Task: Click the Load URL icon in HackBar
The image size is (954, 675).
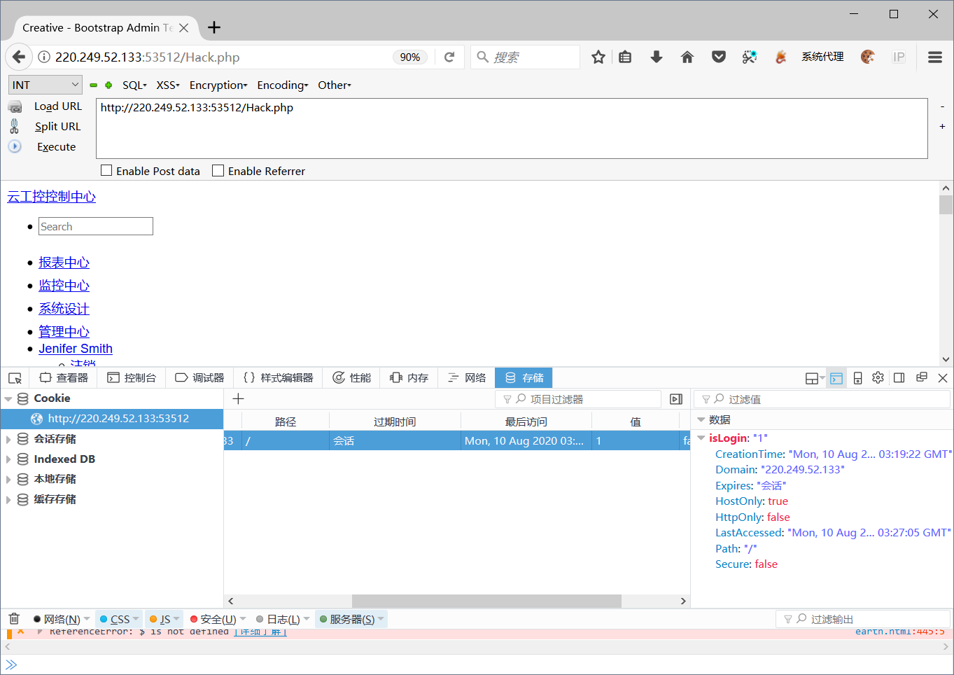Action: coord(15,106)
